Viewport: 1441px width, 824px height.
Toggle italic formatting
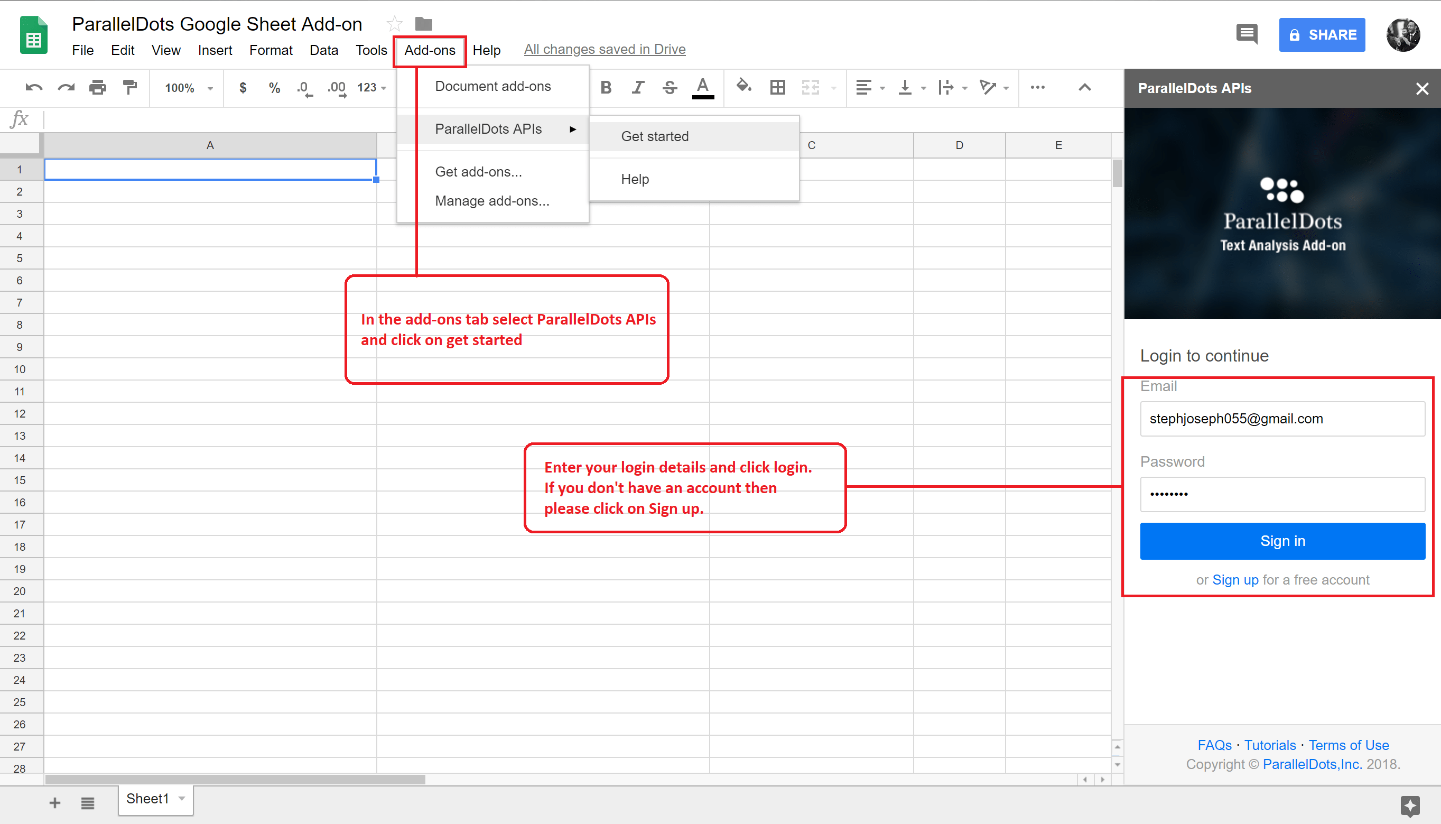(x=638, y=88)
